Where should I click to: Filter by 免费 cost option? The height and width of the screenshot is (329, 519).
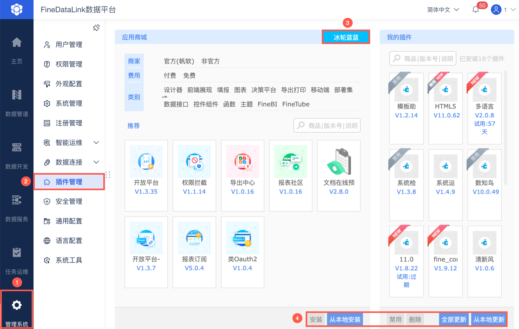pyautogui.click(x=189, y=75)
